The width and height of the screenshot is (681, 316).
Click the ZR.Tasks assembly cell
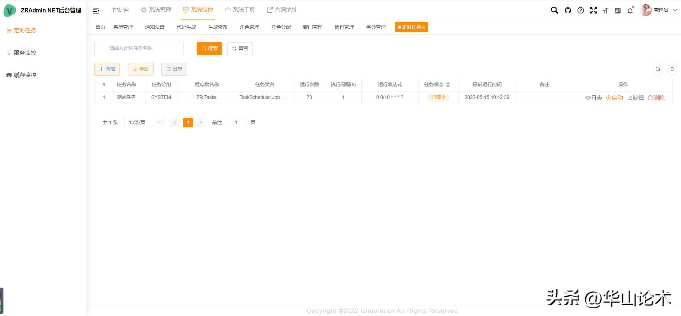206,98
